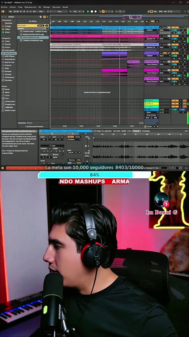Select the Max for Live category
This screenshot has width=189, height=337.
point(9,62)
